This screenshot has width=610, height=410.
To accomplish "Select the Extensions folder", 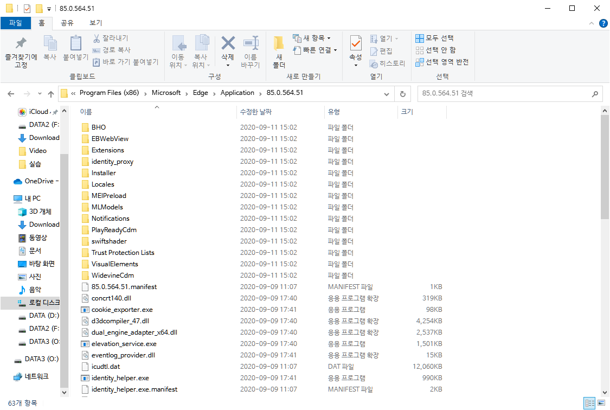I will click(x=102, y=150).
